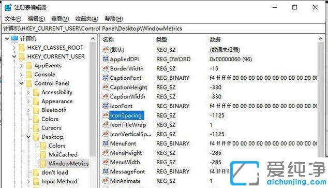The width and height of the screenshot is (328, 188).
Task: Click the Registry Editor app icon in title bar
Action: pos(8,8)
